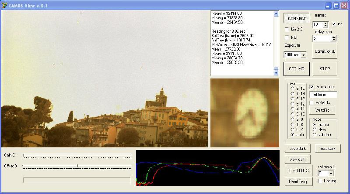Click the load dark button
The height and width of the screenshot is (194, 350).
tap(328, 149)
